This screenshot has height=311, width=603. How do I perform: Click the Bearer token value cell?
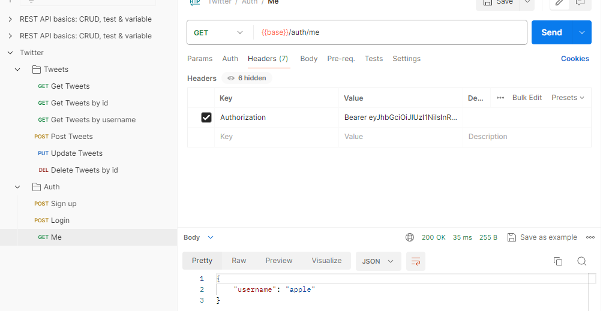coord(401,117)
